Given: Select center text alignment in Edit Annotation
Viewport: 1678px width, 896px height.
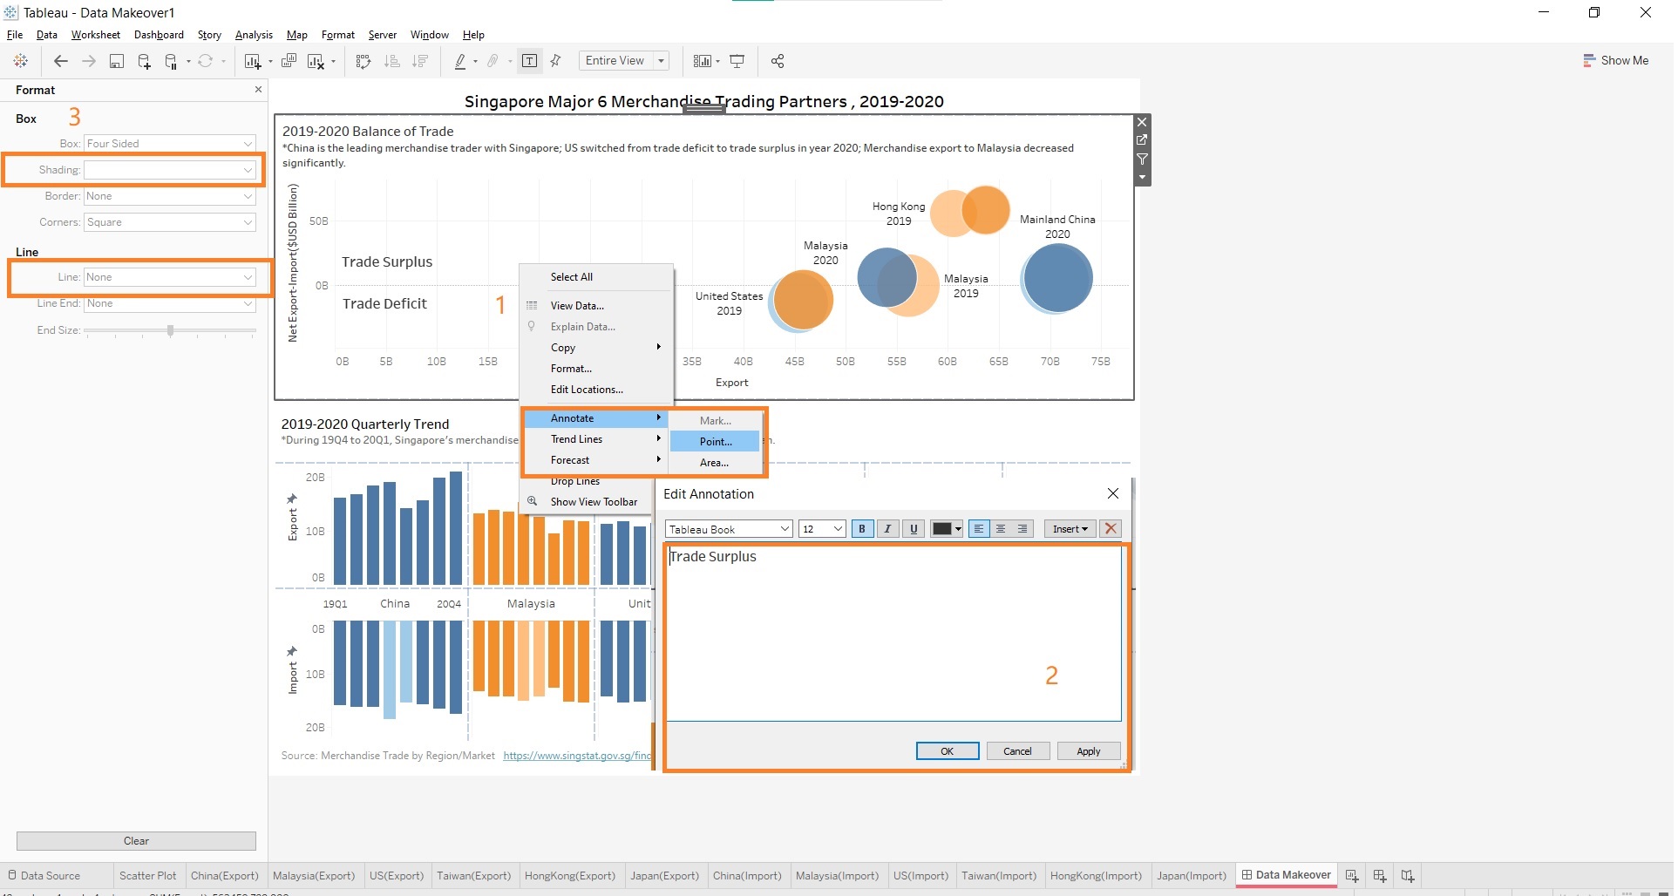Looking at the screenshot, I should point(1001,529).
